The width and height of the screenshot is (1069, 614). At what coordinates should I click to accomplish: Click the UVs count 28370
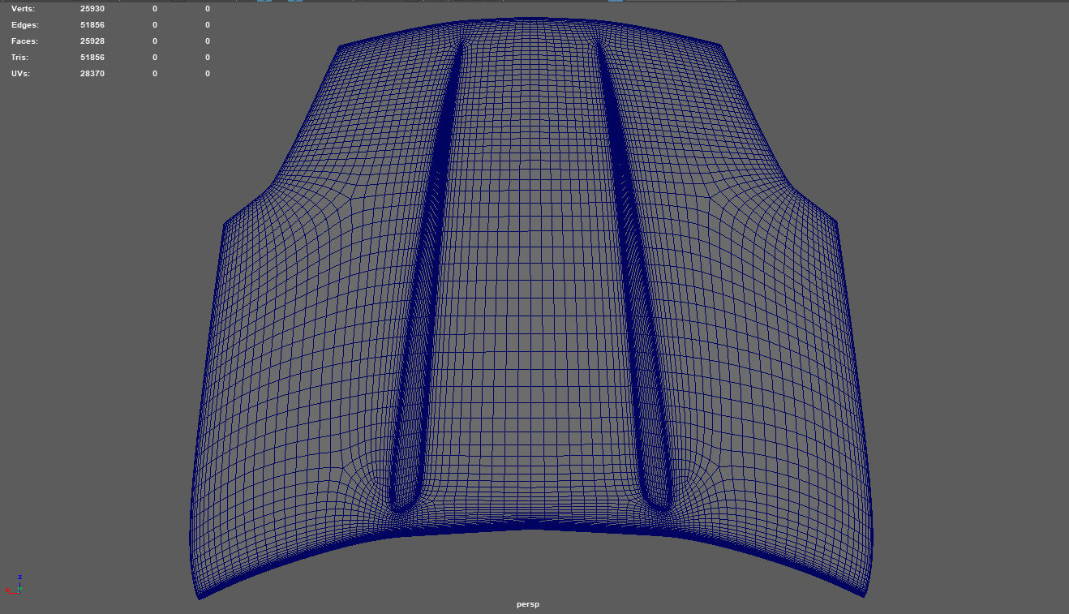point(92,74)
